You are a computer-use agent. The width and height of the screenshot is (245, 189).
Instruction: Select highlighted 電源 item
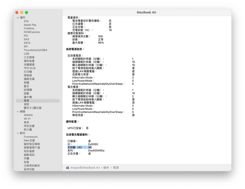point(38,101)
